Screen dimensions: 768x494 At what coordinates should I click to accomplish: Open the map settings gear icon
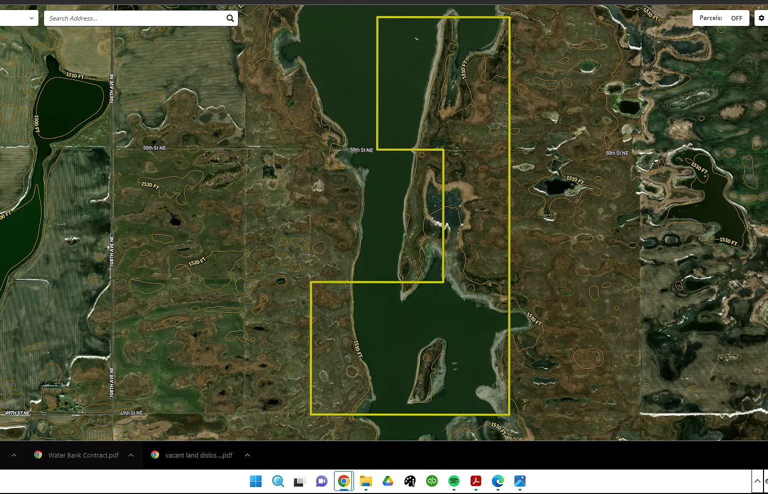(x=761, y=18)
